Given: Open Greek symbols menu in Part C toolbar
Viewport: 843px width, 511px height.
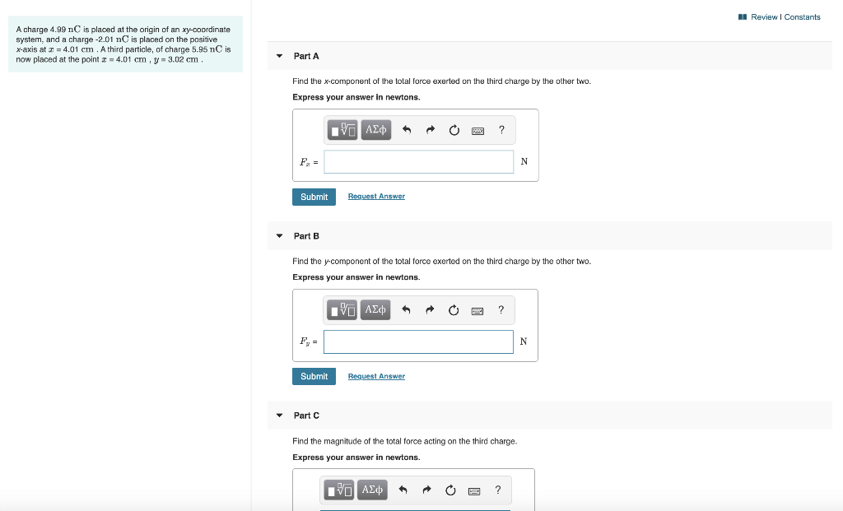Looking at the screenshot, I should (x=372, y=490).
